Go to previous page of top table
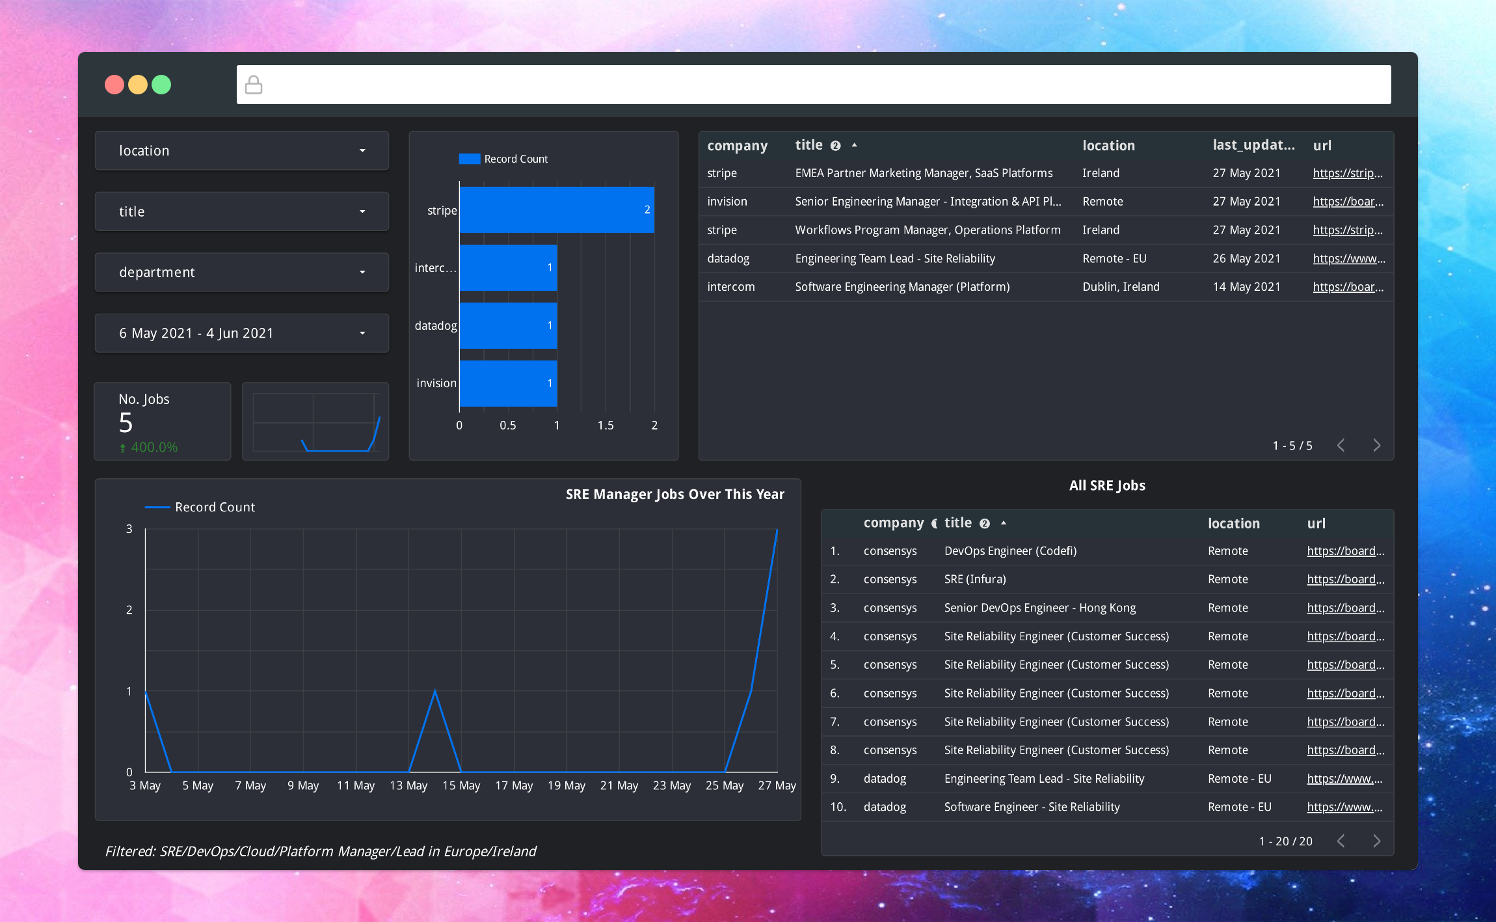The width and height of the screenshot is (1496, 922). (1341, 446)
